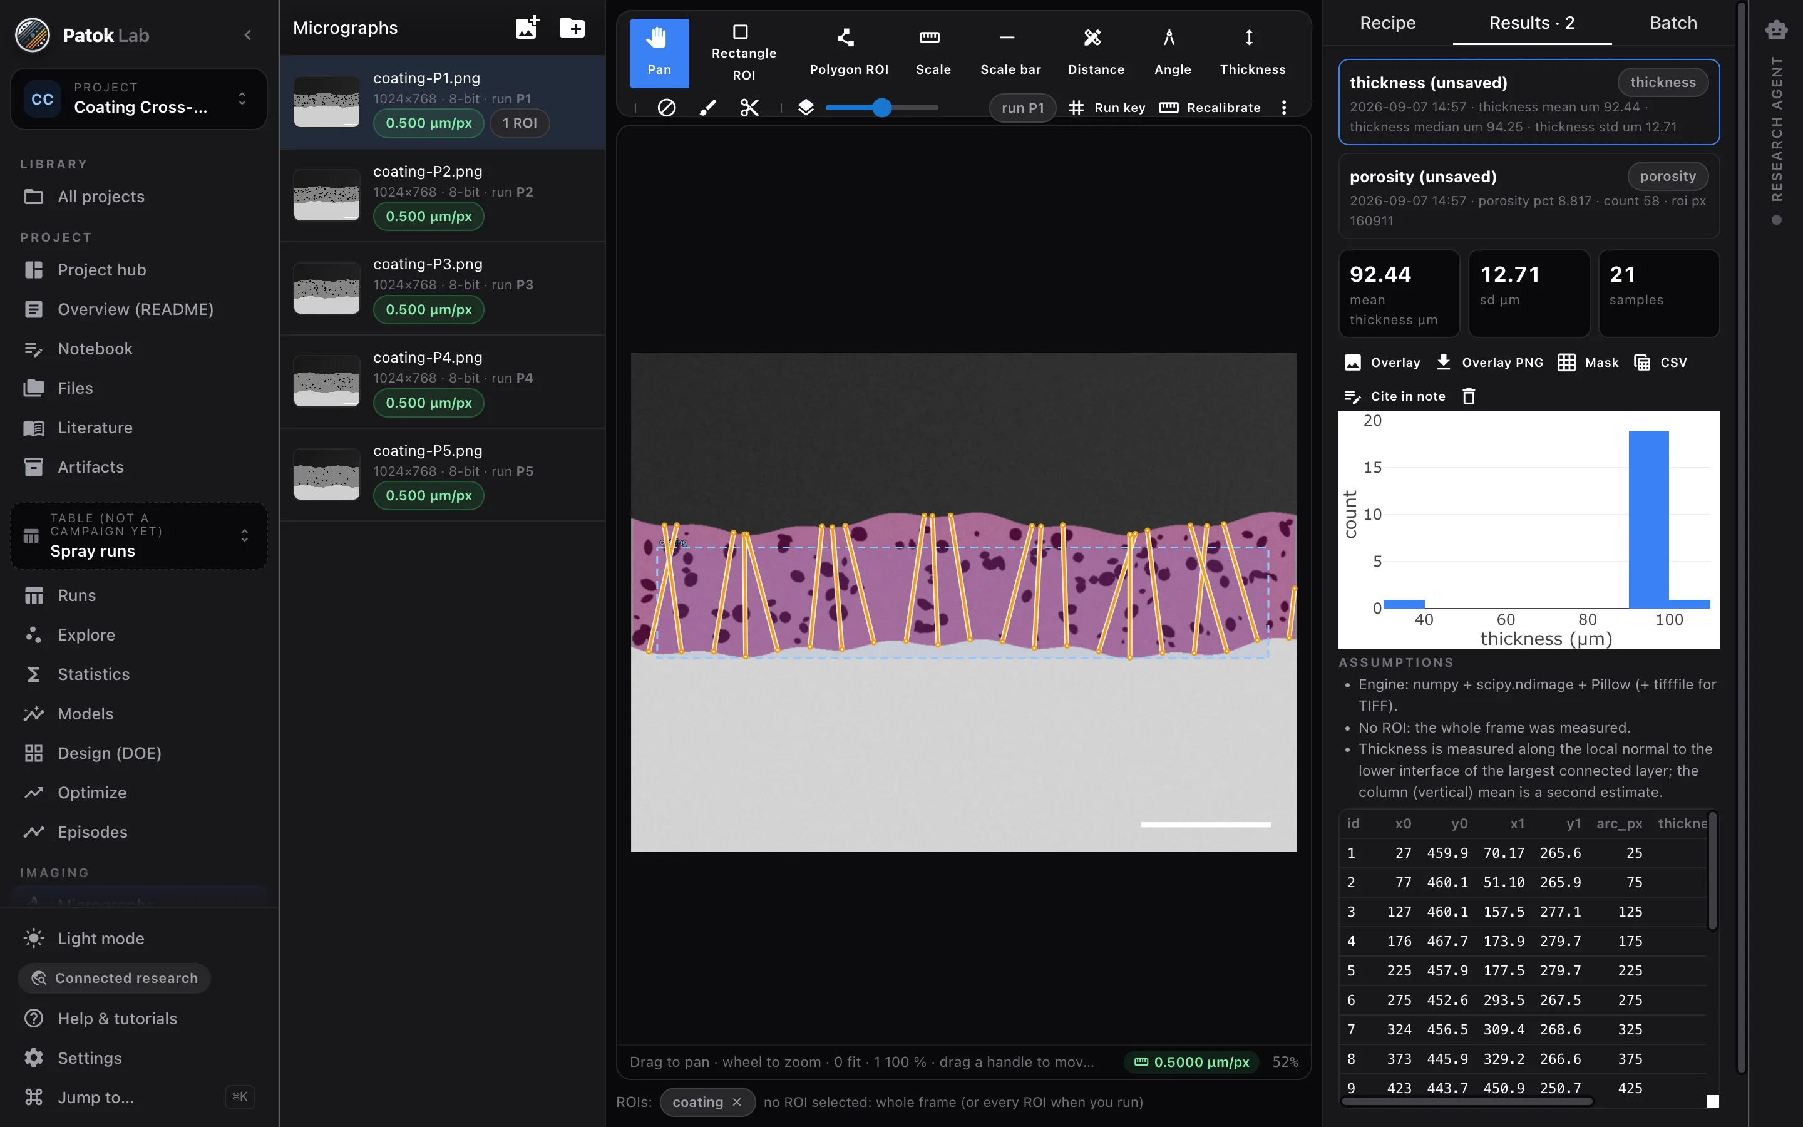Image resolution: width=1803 pixels, height=1127 pixels.
Task: Select the Rectangle ROI tool
Action: pyautogui.click(x=743, y=52)
